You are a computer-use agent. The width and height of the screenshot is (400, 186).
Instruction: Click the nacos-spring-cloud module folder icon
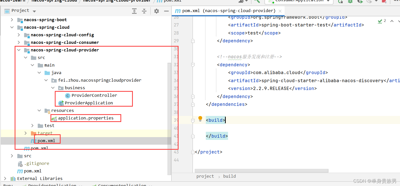coord(20,27)
